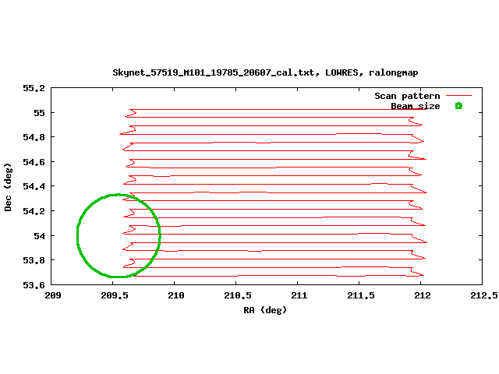The width and height of the screenshot is (499, 374).
Task: Click the x-axis tick label 209.5
Action: click(x=115, y=295)
